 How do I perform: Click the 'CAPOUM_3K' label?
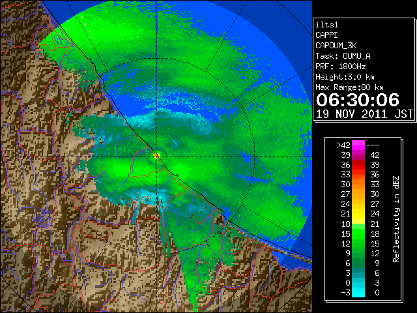pyautogui.click(x=336, y=46)
